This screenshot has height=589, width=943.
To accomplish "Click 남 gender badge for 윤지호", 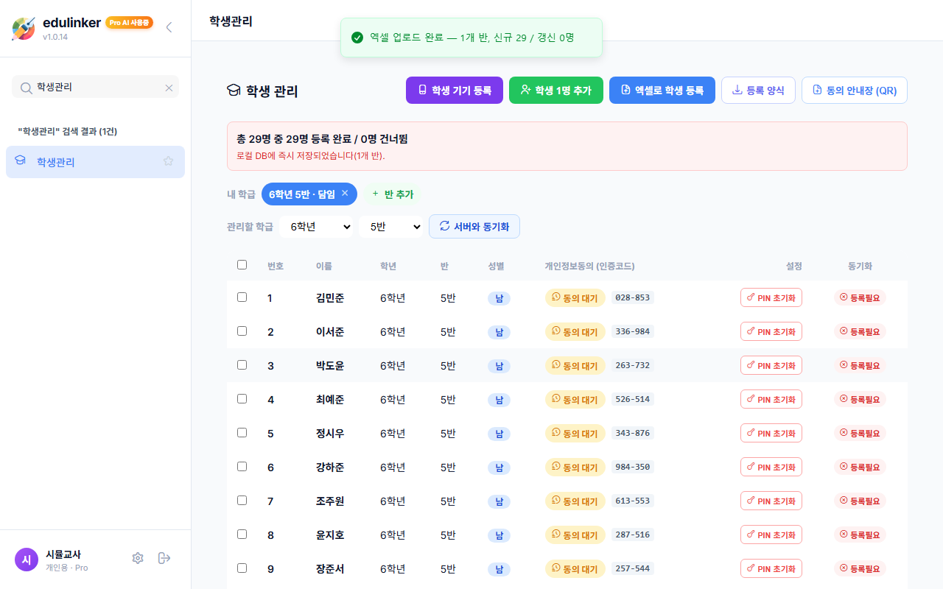I will (499, 535).
